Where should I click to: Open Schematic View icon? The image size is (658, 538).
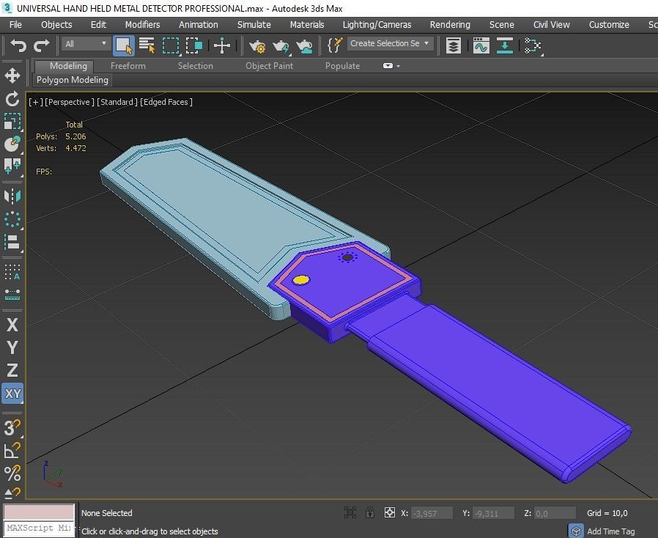point(533,45)
